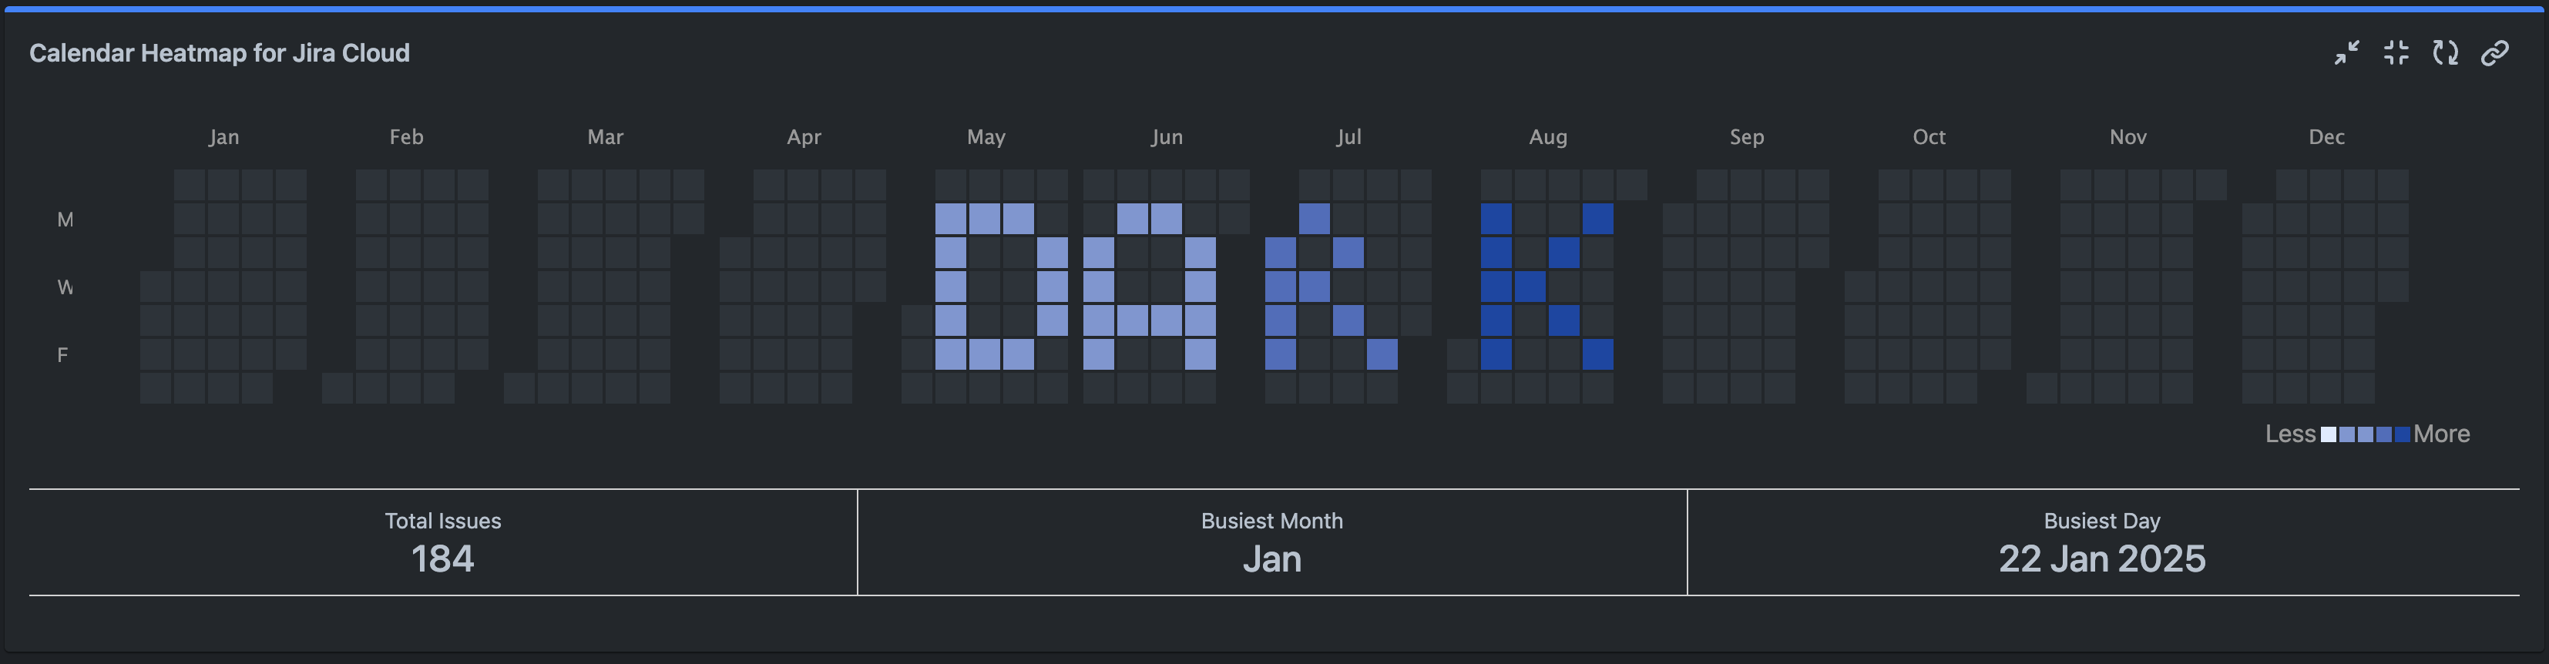Image resolution: width=2549 pixels, height=664 pixels.
Task: Switch to the Busiest Day section
Action: (x=2102, y=542)
